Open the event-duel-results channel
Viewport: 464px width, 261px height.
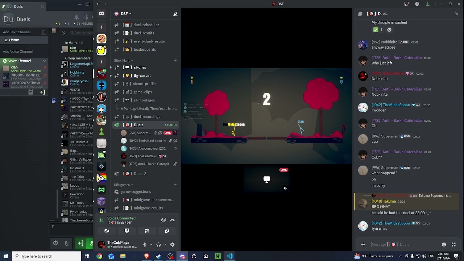coord(145,41)
